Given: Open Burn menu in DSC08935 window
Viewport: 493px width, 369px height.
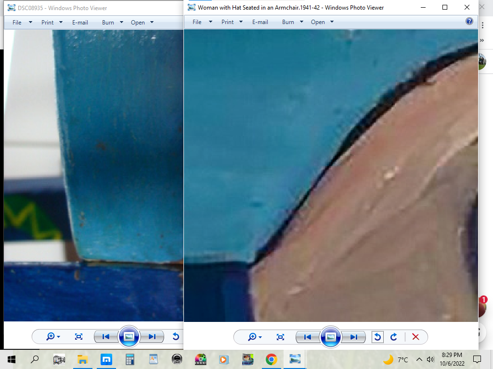Looking at the screenshot, I should (x=108, y=23).
